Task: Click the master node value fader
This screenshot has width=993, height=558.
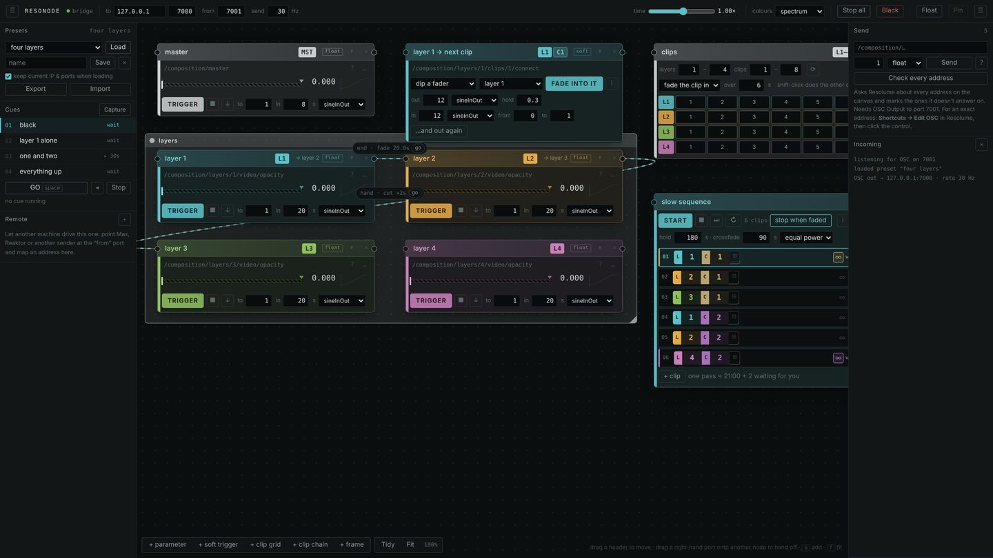Action: [232, 83]
